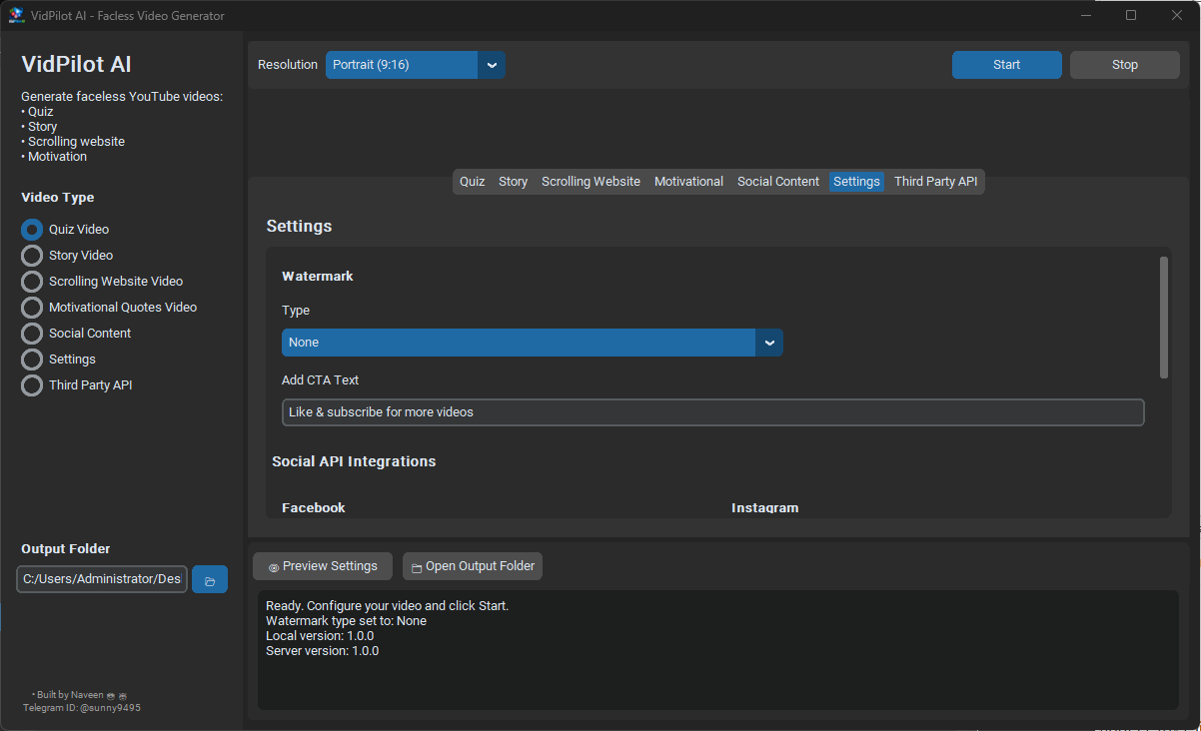The height and width of the screenshot is (731, 1201).
Task: Switch to the Motivational tab
Action: tap(688, 181)
